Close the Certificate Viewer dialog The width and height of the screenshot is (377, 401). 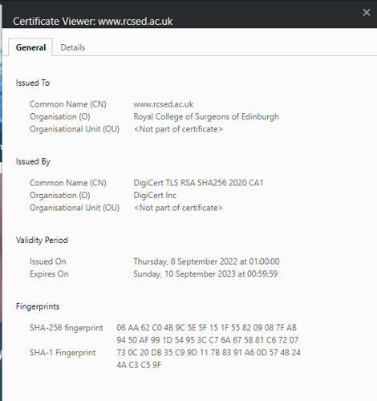coord(367,13)
